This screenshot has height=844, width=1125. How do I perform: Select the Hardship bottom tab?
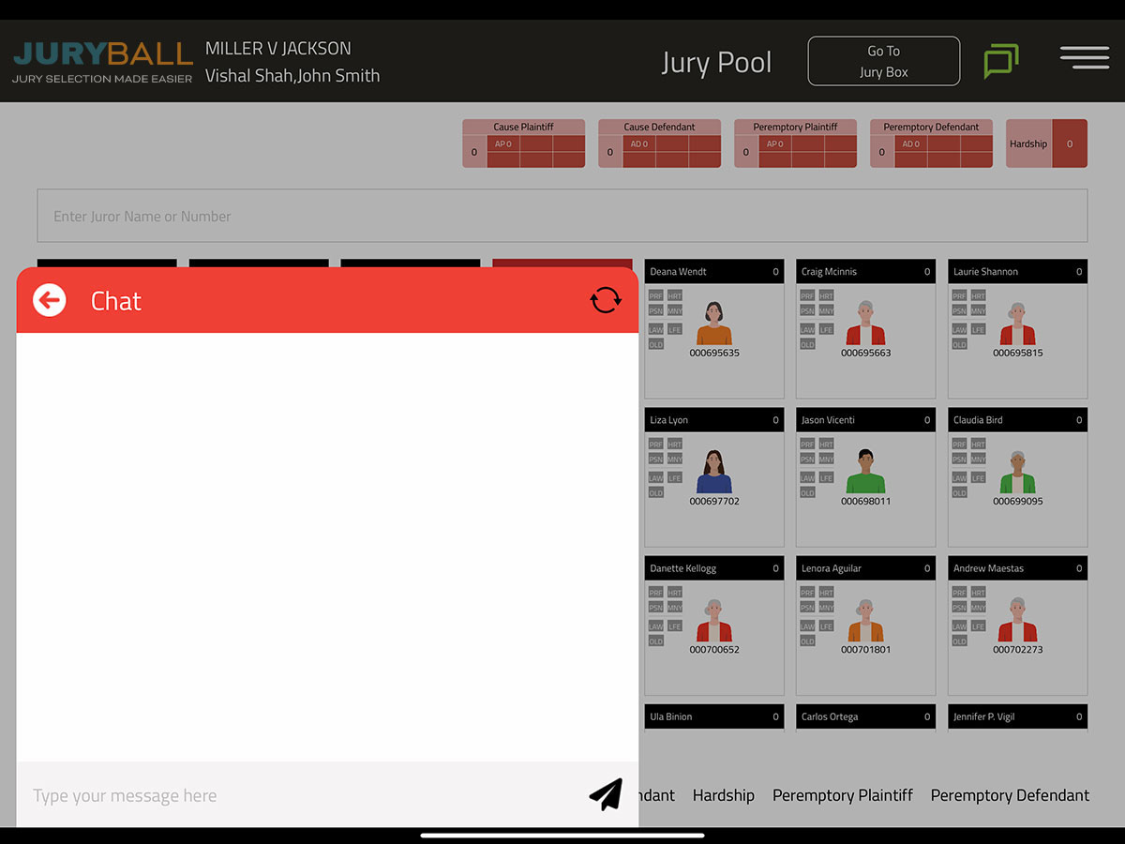click(x=723, y=795)
